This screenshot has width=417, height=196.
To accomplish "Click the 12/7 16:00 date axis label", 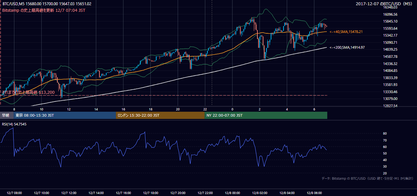I will (x=123, y=193).
